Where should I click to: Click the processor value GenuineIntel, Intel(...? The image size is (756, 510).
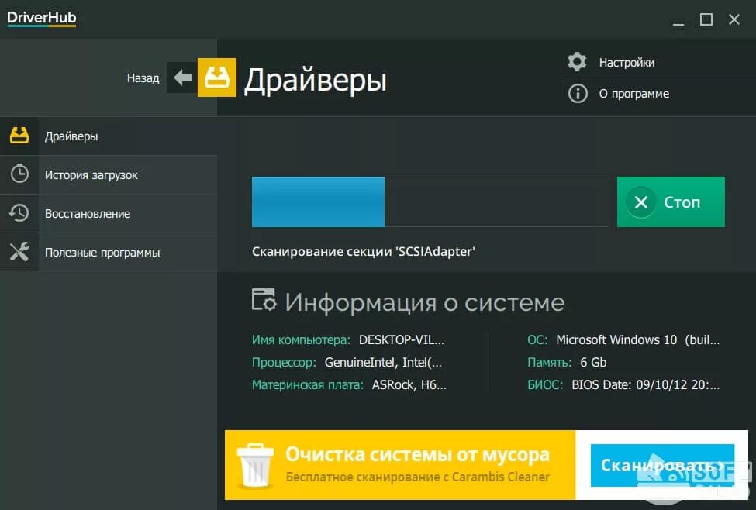point(383,362)
